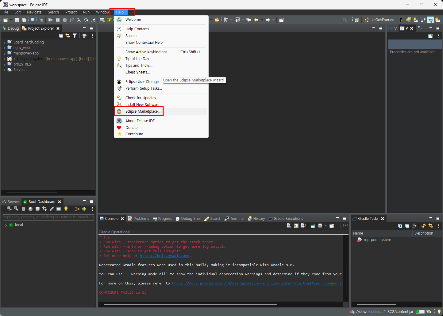Expand the local node in Boot Dashboard

[6, 225]
